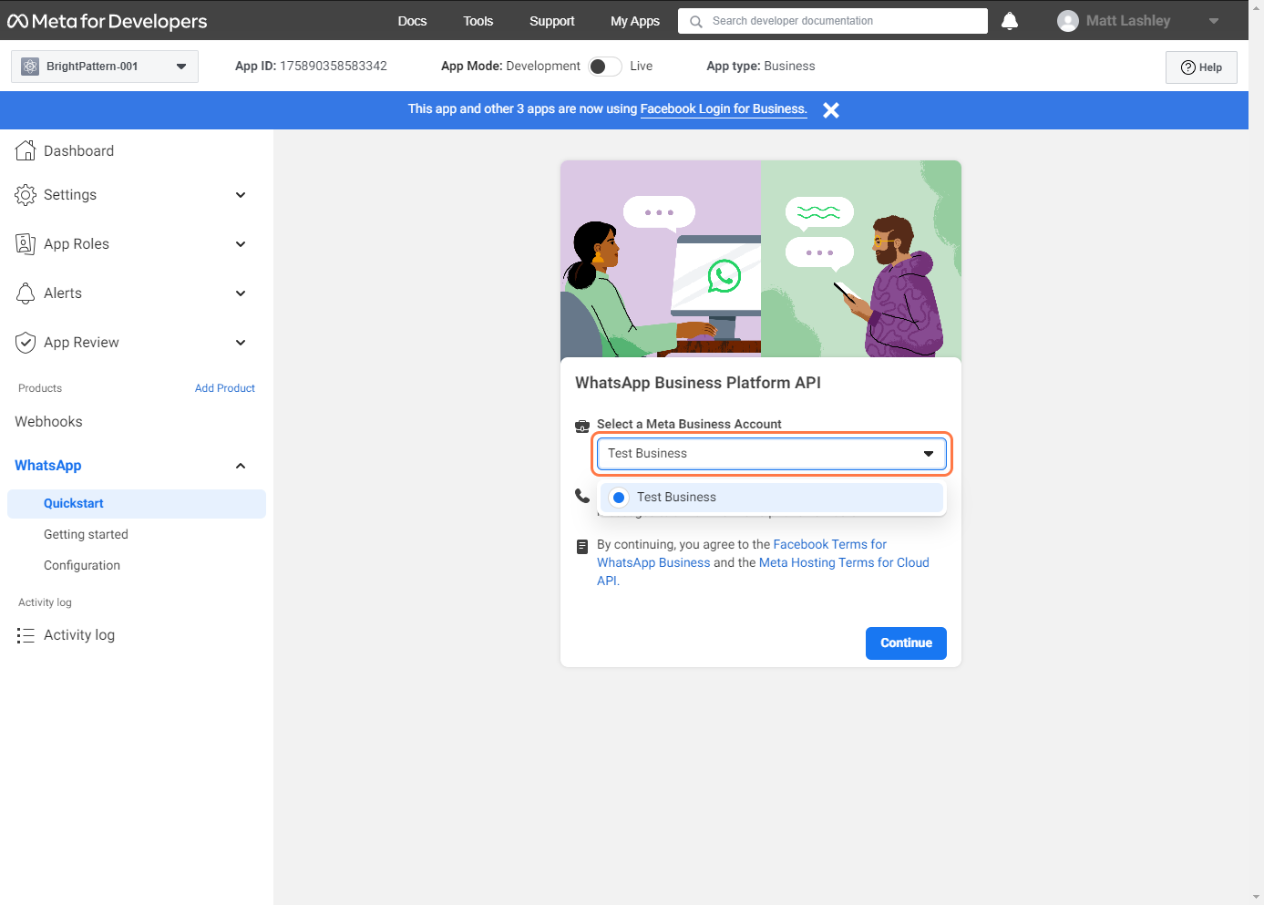Click the Dashboard house icon
Screen dimensions: 1264x905
pyautogui.click(x=26, y=151)
